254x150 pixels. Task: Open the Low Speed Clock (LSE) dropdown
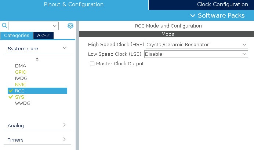[x=196, y=54]
